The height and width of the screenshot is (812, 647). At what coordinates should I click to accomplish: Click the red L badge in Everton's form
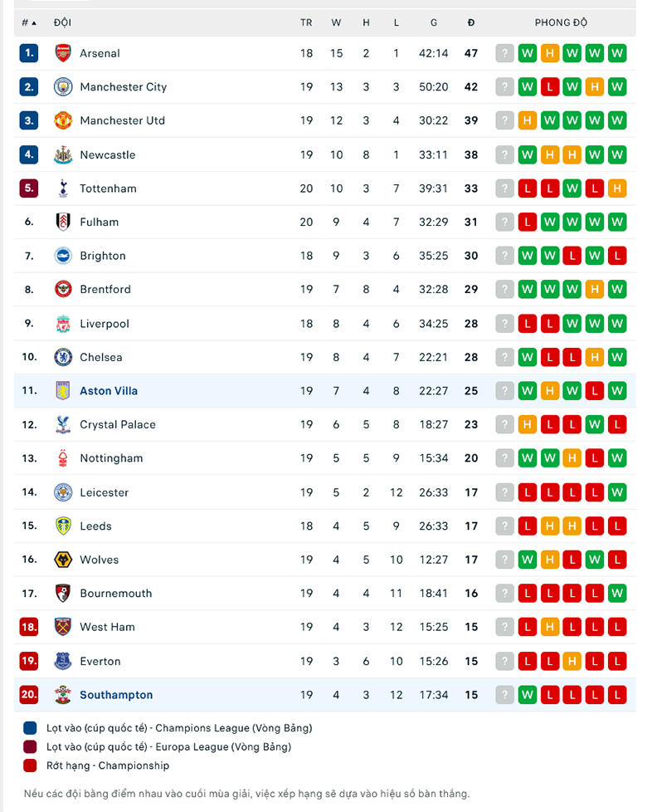tap(527, 661)
